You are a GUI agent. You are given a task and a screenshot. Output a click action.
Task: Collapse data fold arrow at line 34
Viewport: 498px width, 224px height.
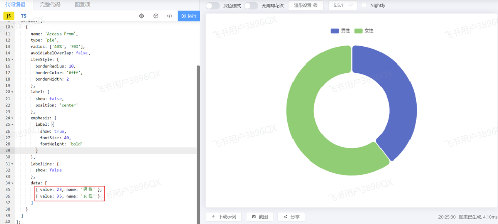pos(12,183)
